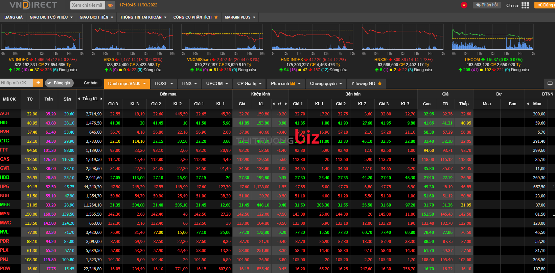Click the left arrow beside the ĐTNN Mua column
Image resolution: width=555 pixels, height=273 pixels.
[x=528, y=104]
